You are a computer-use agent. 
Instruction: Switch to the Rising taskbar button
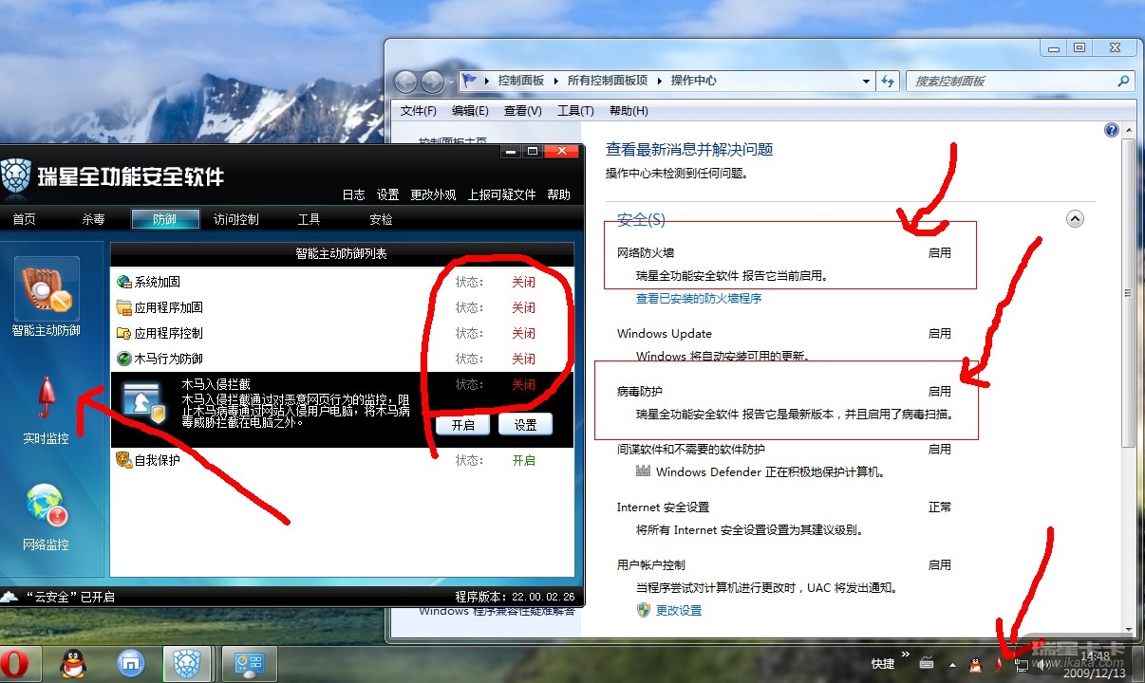coord(186,664)
